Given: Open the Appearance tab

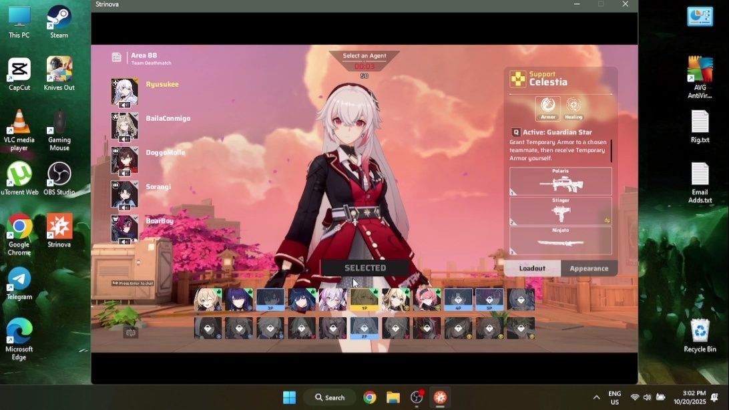Looking at the screenshot, I should tap(589, 268).
